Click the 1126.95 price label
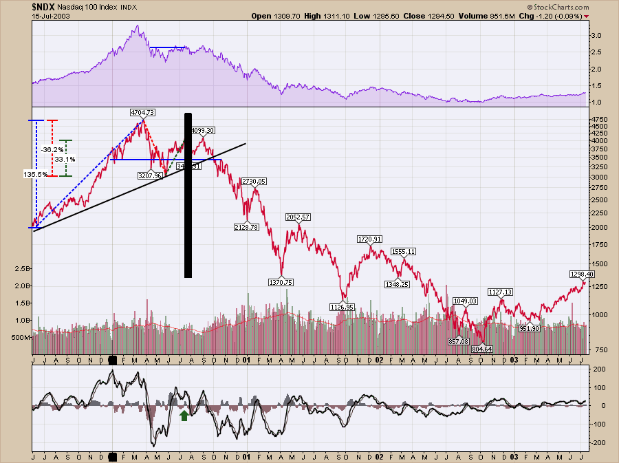 [x=343, y=307]
